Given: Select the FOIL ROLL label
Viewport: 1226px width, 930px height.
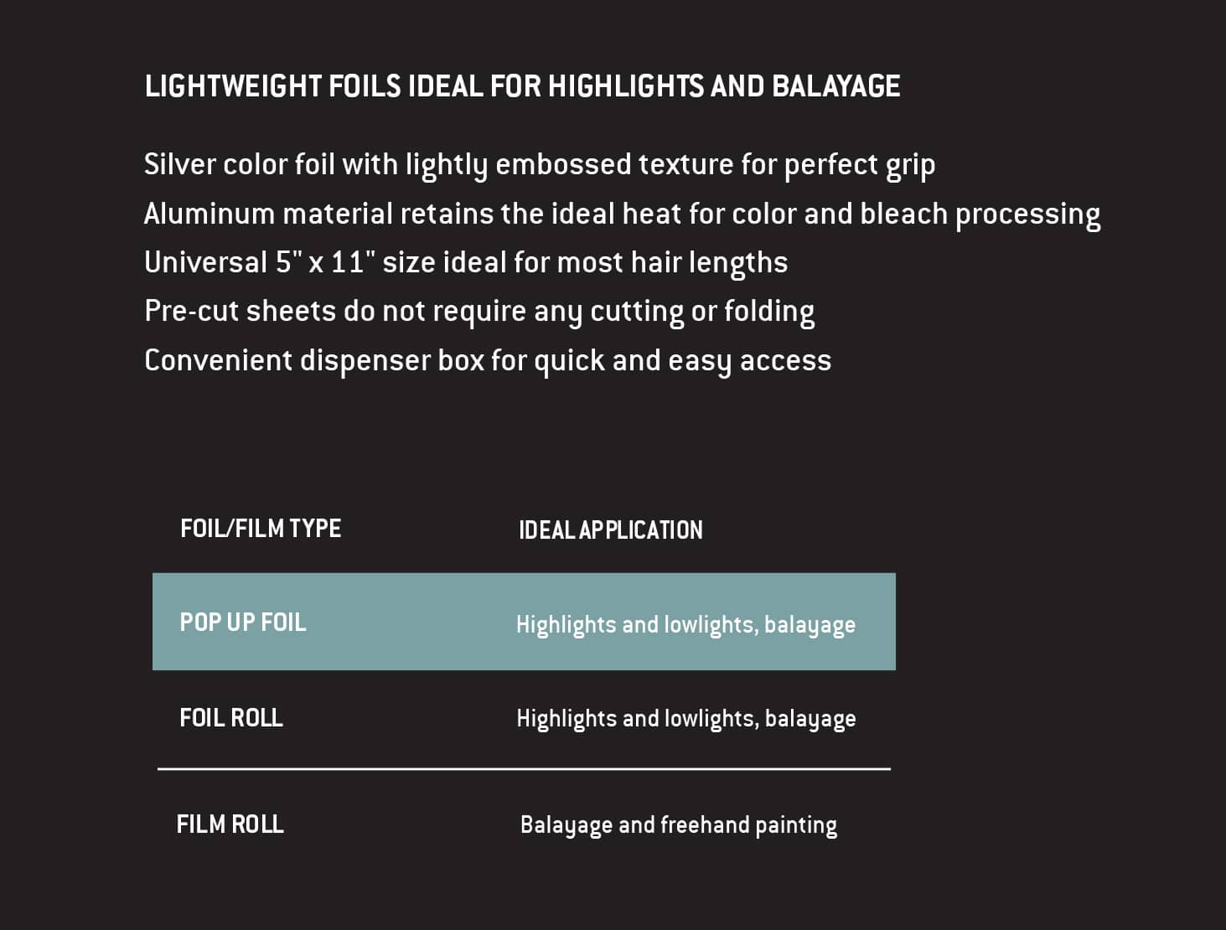Looking at the screenshot, I should tap(231, 718).
